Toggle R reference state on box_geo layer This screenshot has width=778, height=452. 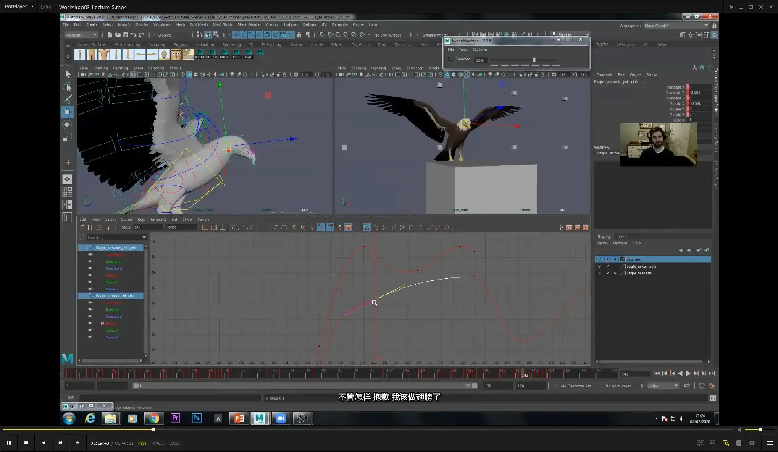pos(615,259)
